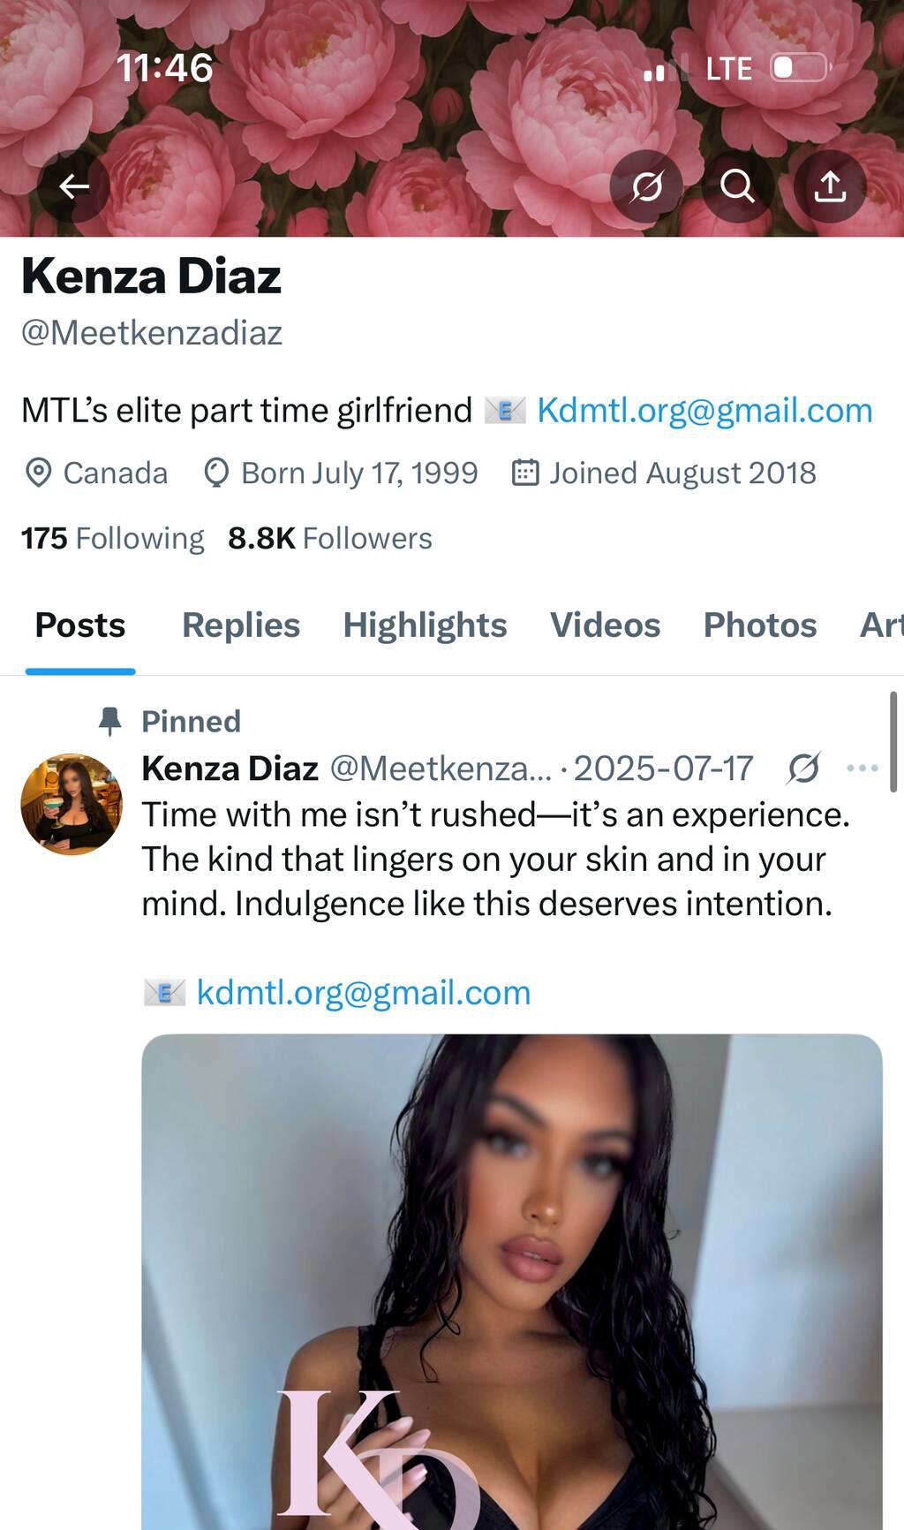Open the email link in bio
Viewport: 904px width, 1530px height.
coord(704,411)
